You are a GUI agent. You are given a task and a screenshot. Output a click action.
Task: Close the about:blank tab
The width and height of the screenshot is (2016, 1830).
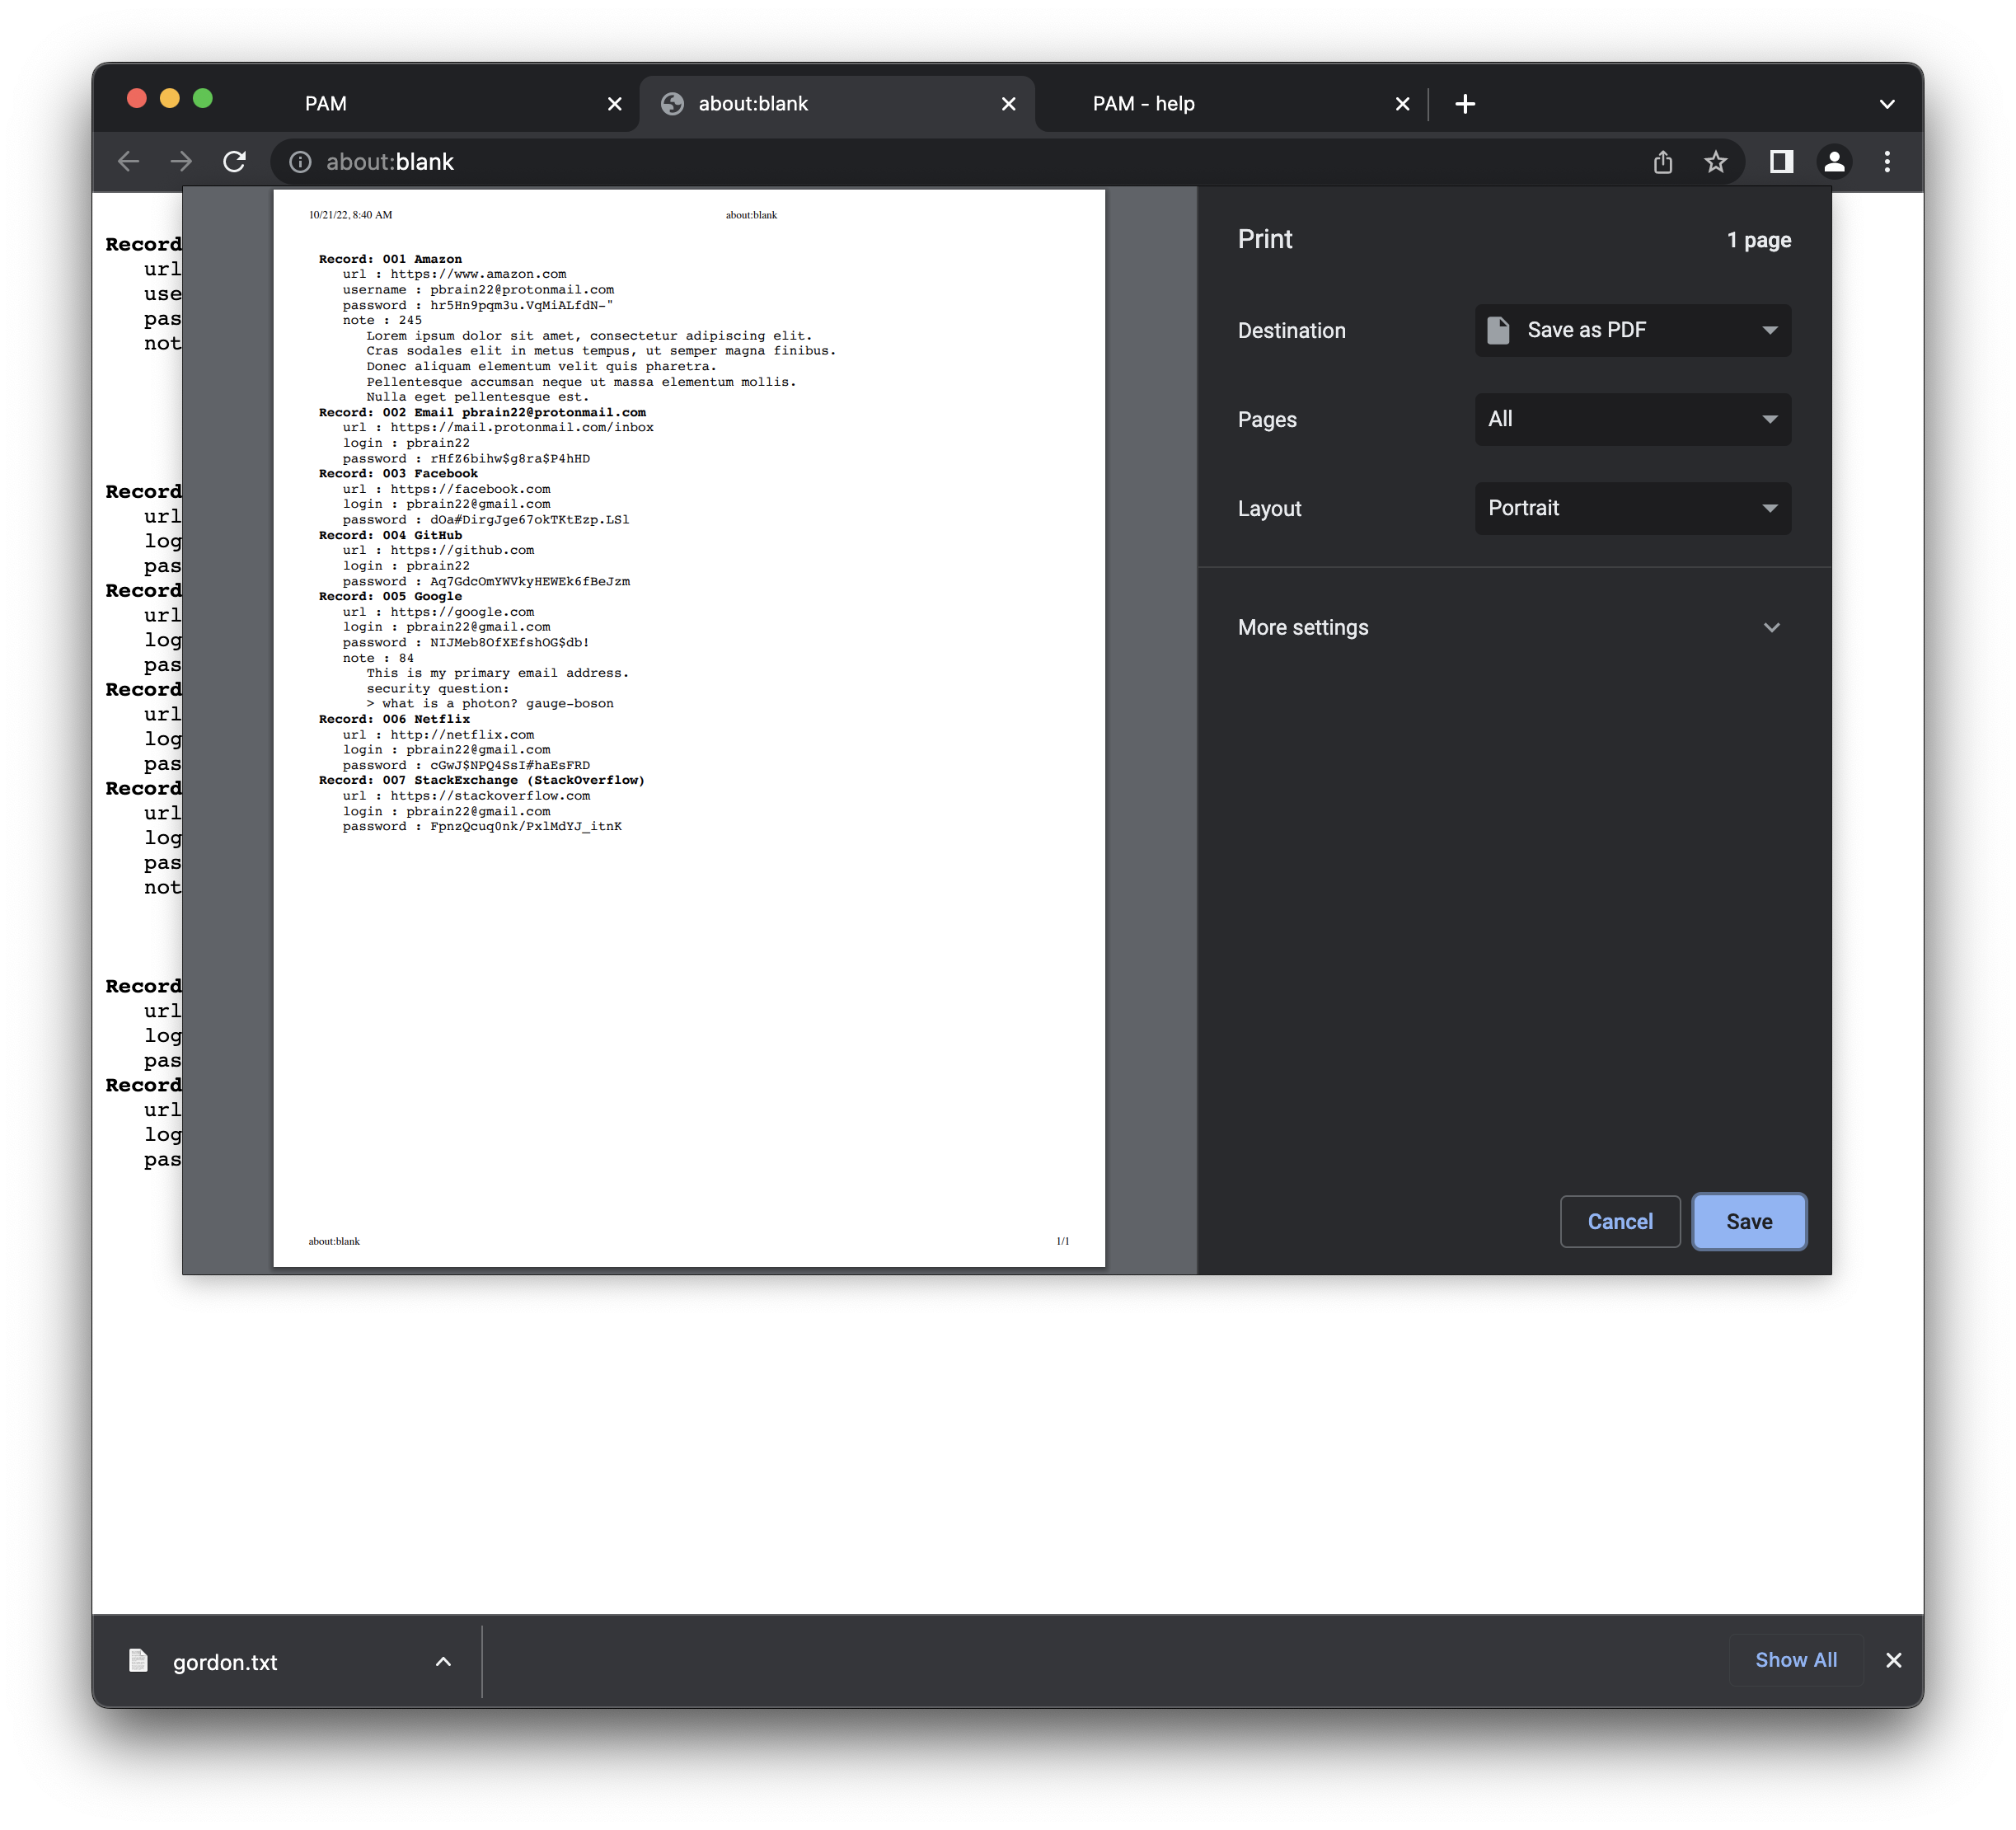[1008, 104]
